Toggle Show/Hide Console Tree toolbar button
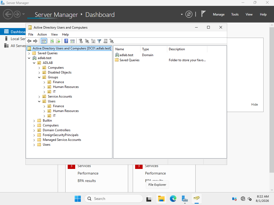This screenshot has height=205, width=274. point(44,41)
